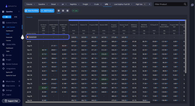The height and width of the screenshot is (106, 195).
Task: Click the 528.00 Propane FEI assessment value
Action: point(74,37)
